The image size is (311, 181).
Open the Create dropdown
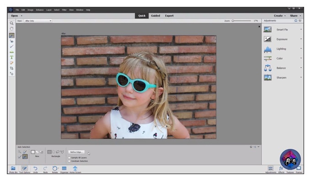click(x=279, y=16)
